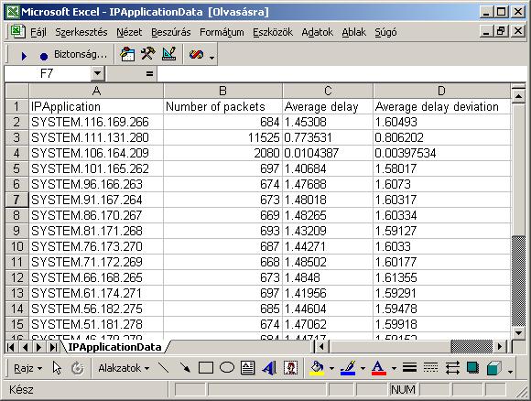Screen dimensions: 531x401
Task: Open the Adatok menu
Action: pyautogui.click(x=318, y=32)
